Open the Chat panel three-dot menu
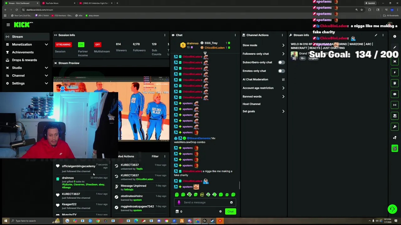 click(x=235, y=35)
